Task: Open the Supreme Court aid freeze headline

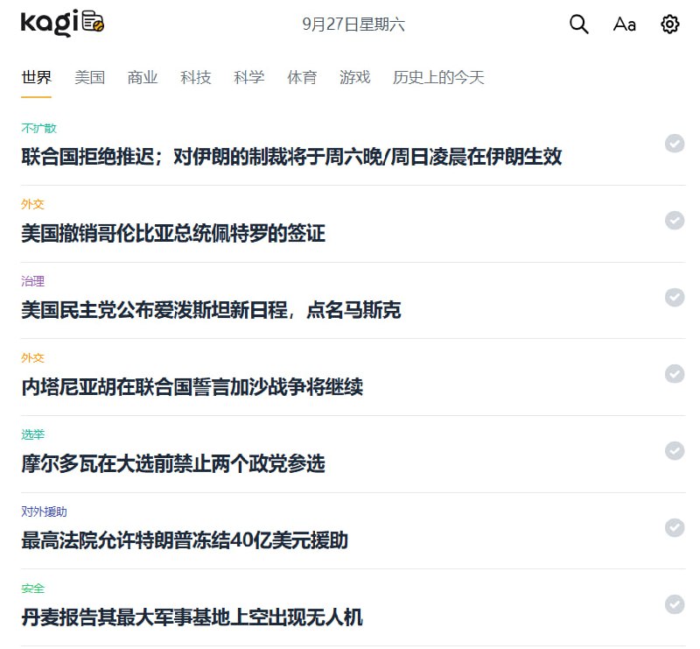Action: [185, 541]
